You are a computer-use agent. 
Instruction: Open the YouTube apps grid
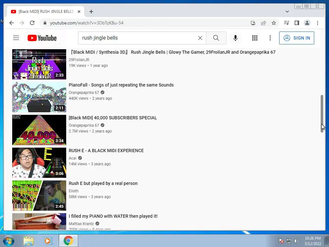(x=255, y=38)
